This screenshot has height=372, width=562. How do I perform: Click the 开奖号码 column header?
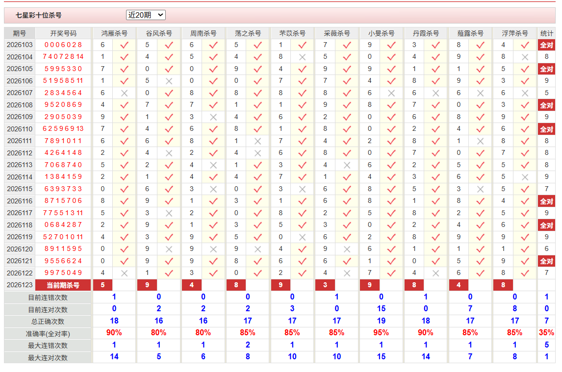point(63,33)
